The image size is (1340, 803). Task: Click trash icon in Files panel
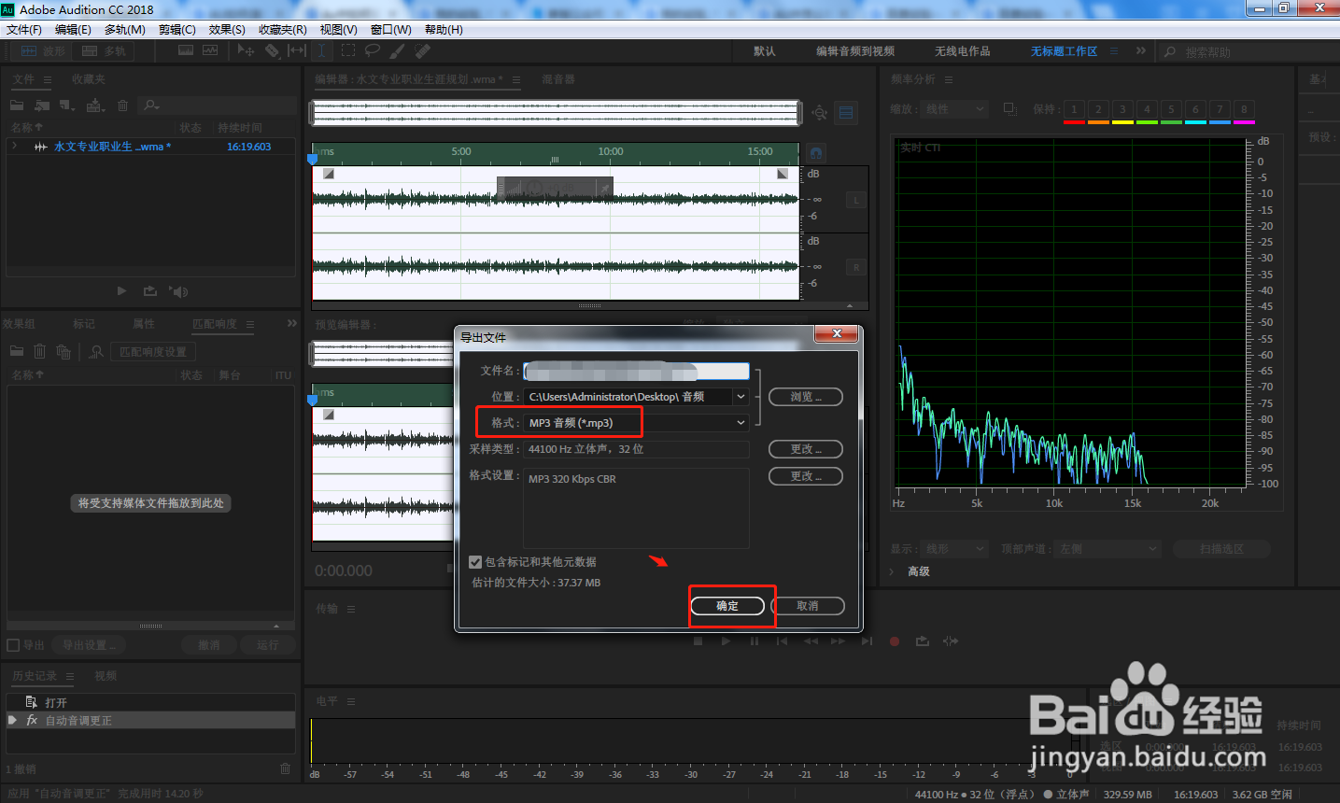coord(122,106)
